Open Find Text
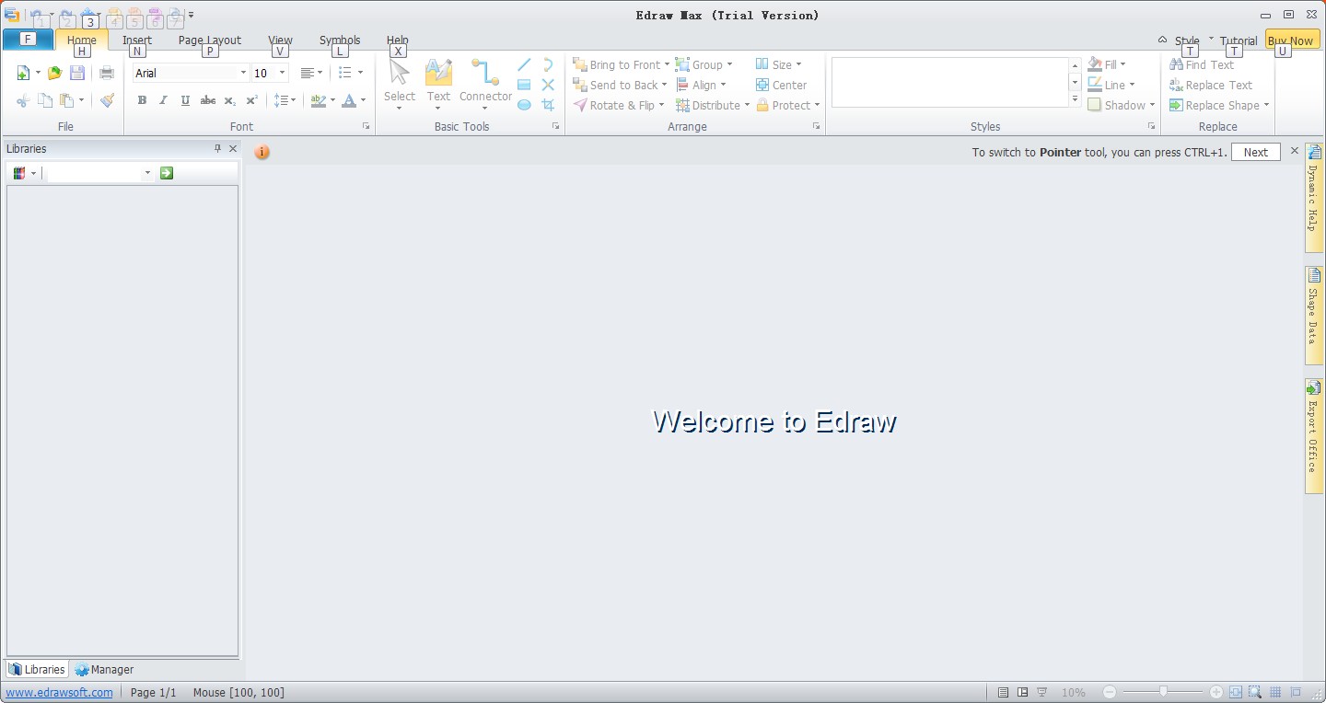This screenshot has height=703, width=1326. coord(1202,64)
